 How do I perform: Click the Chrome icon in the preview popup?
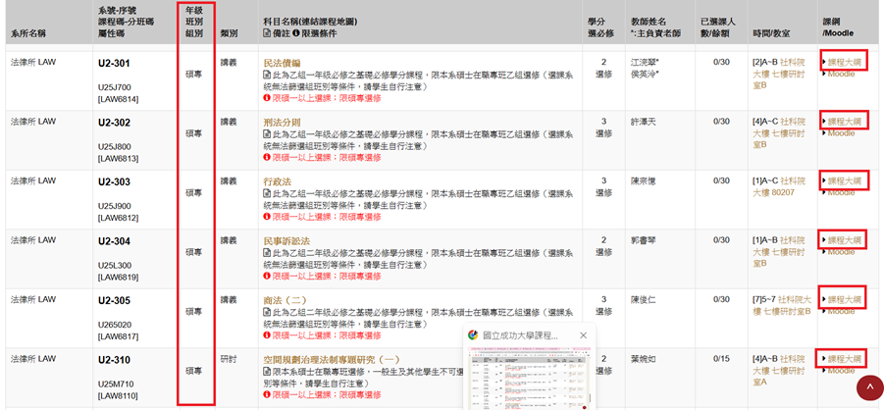pos(473,335)
